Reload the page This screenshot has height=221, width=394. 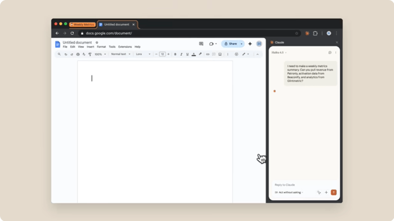coord(72,33)
